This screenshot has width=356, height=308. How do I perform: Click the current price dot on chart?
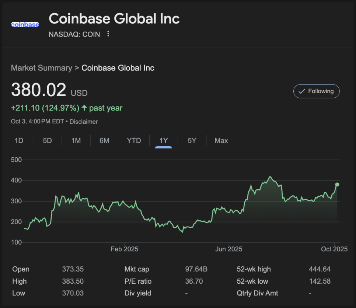pos(337,185)
